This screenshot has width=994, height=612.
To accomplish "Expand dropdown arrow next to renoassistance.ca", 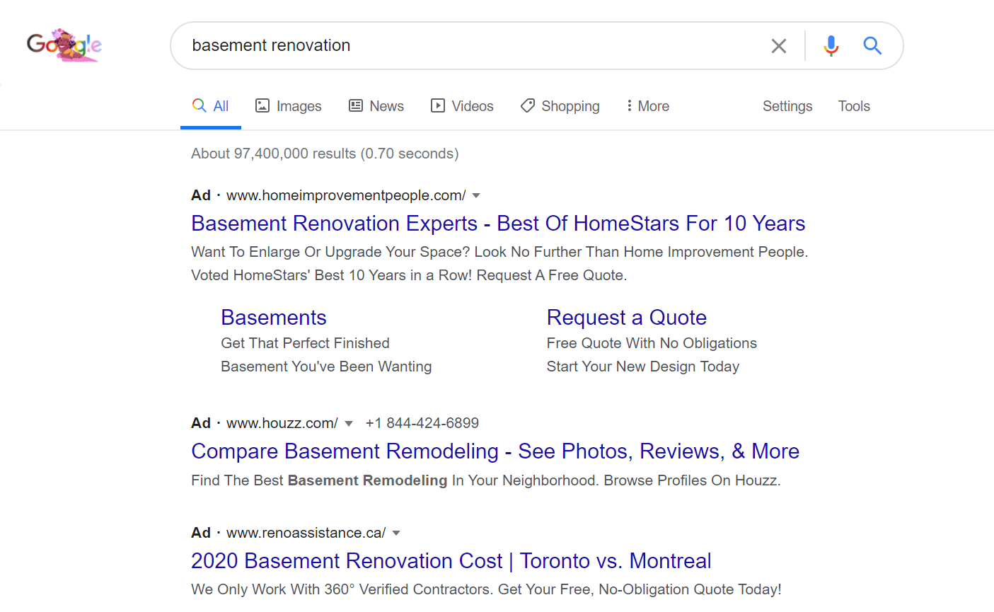I will click(x=396, y=533).
